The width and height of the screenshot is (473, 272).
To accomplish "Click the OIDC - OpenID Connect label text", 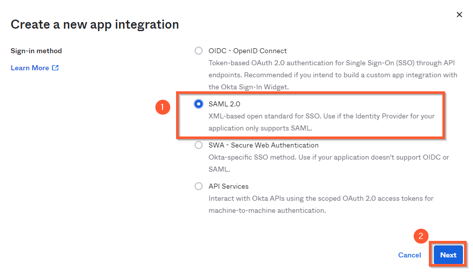I will coord(247,51).
